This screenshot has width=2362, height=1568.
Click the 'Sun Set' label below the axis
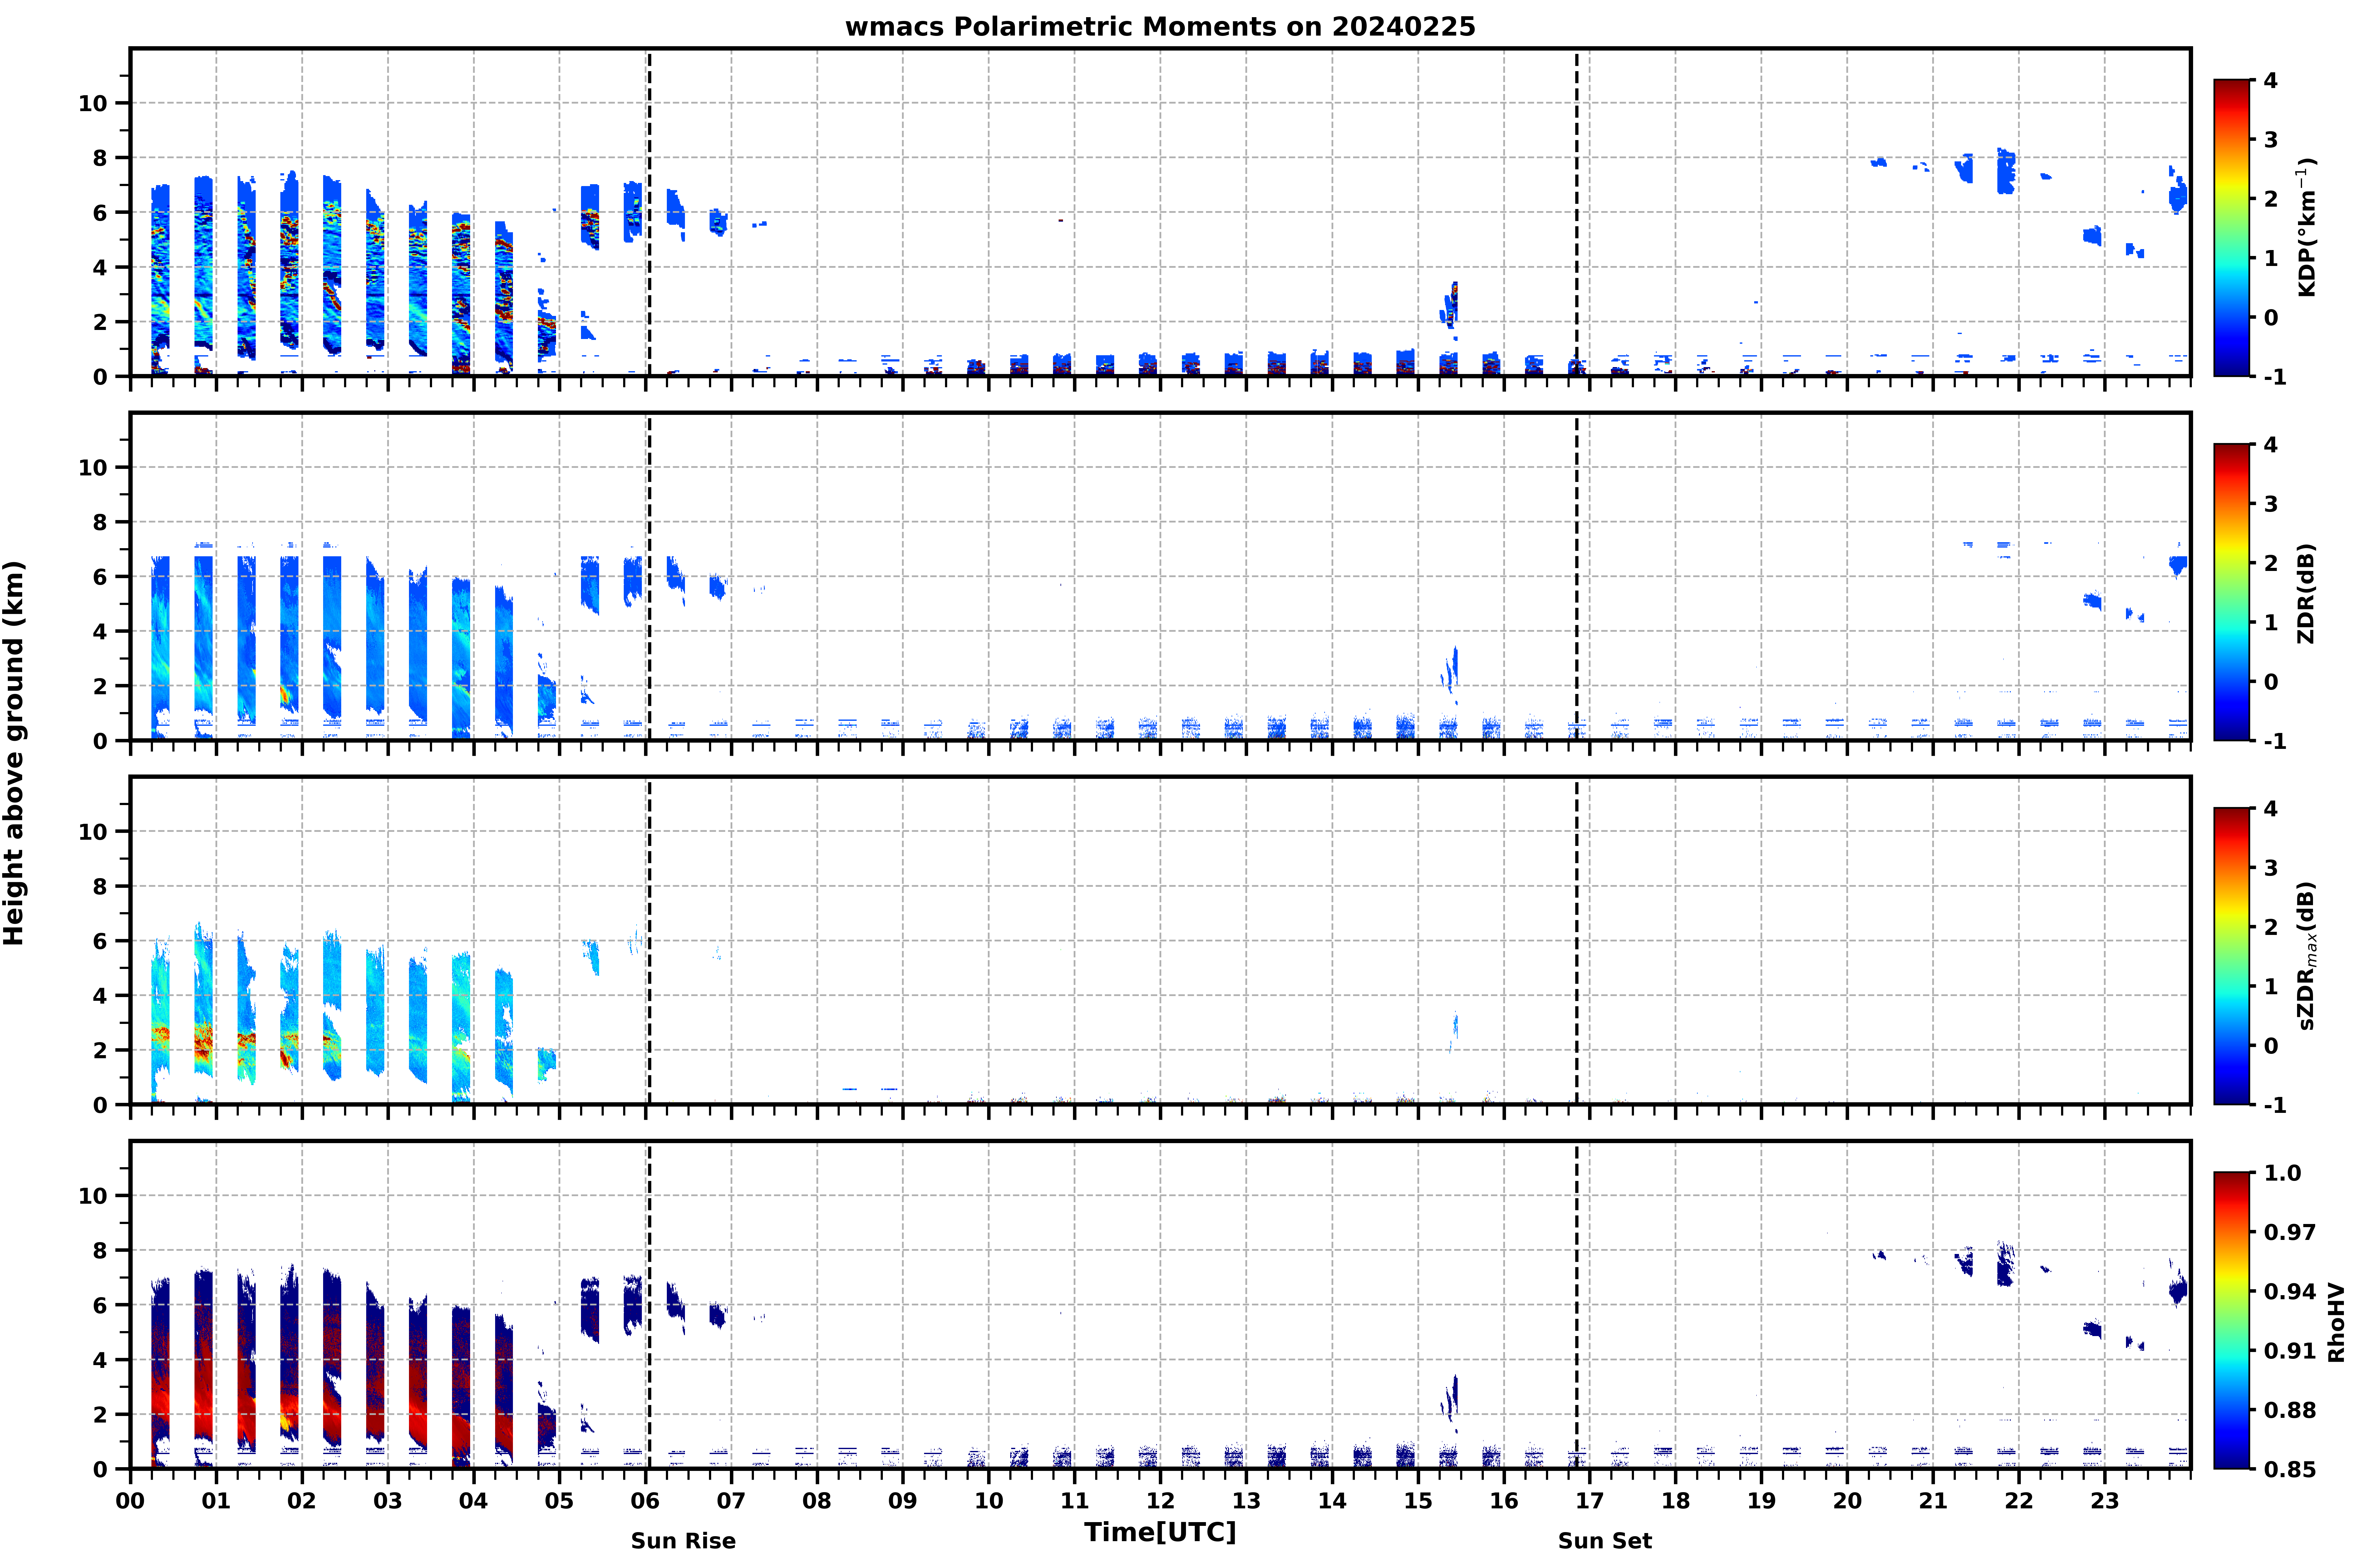click(1605, 1541)
